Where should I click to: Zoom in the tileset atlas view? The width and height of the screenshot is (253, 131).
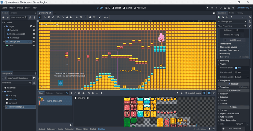point(88,98)
